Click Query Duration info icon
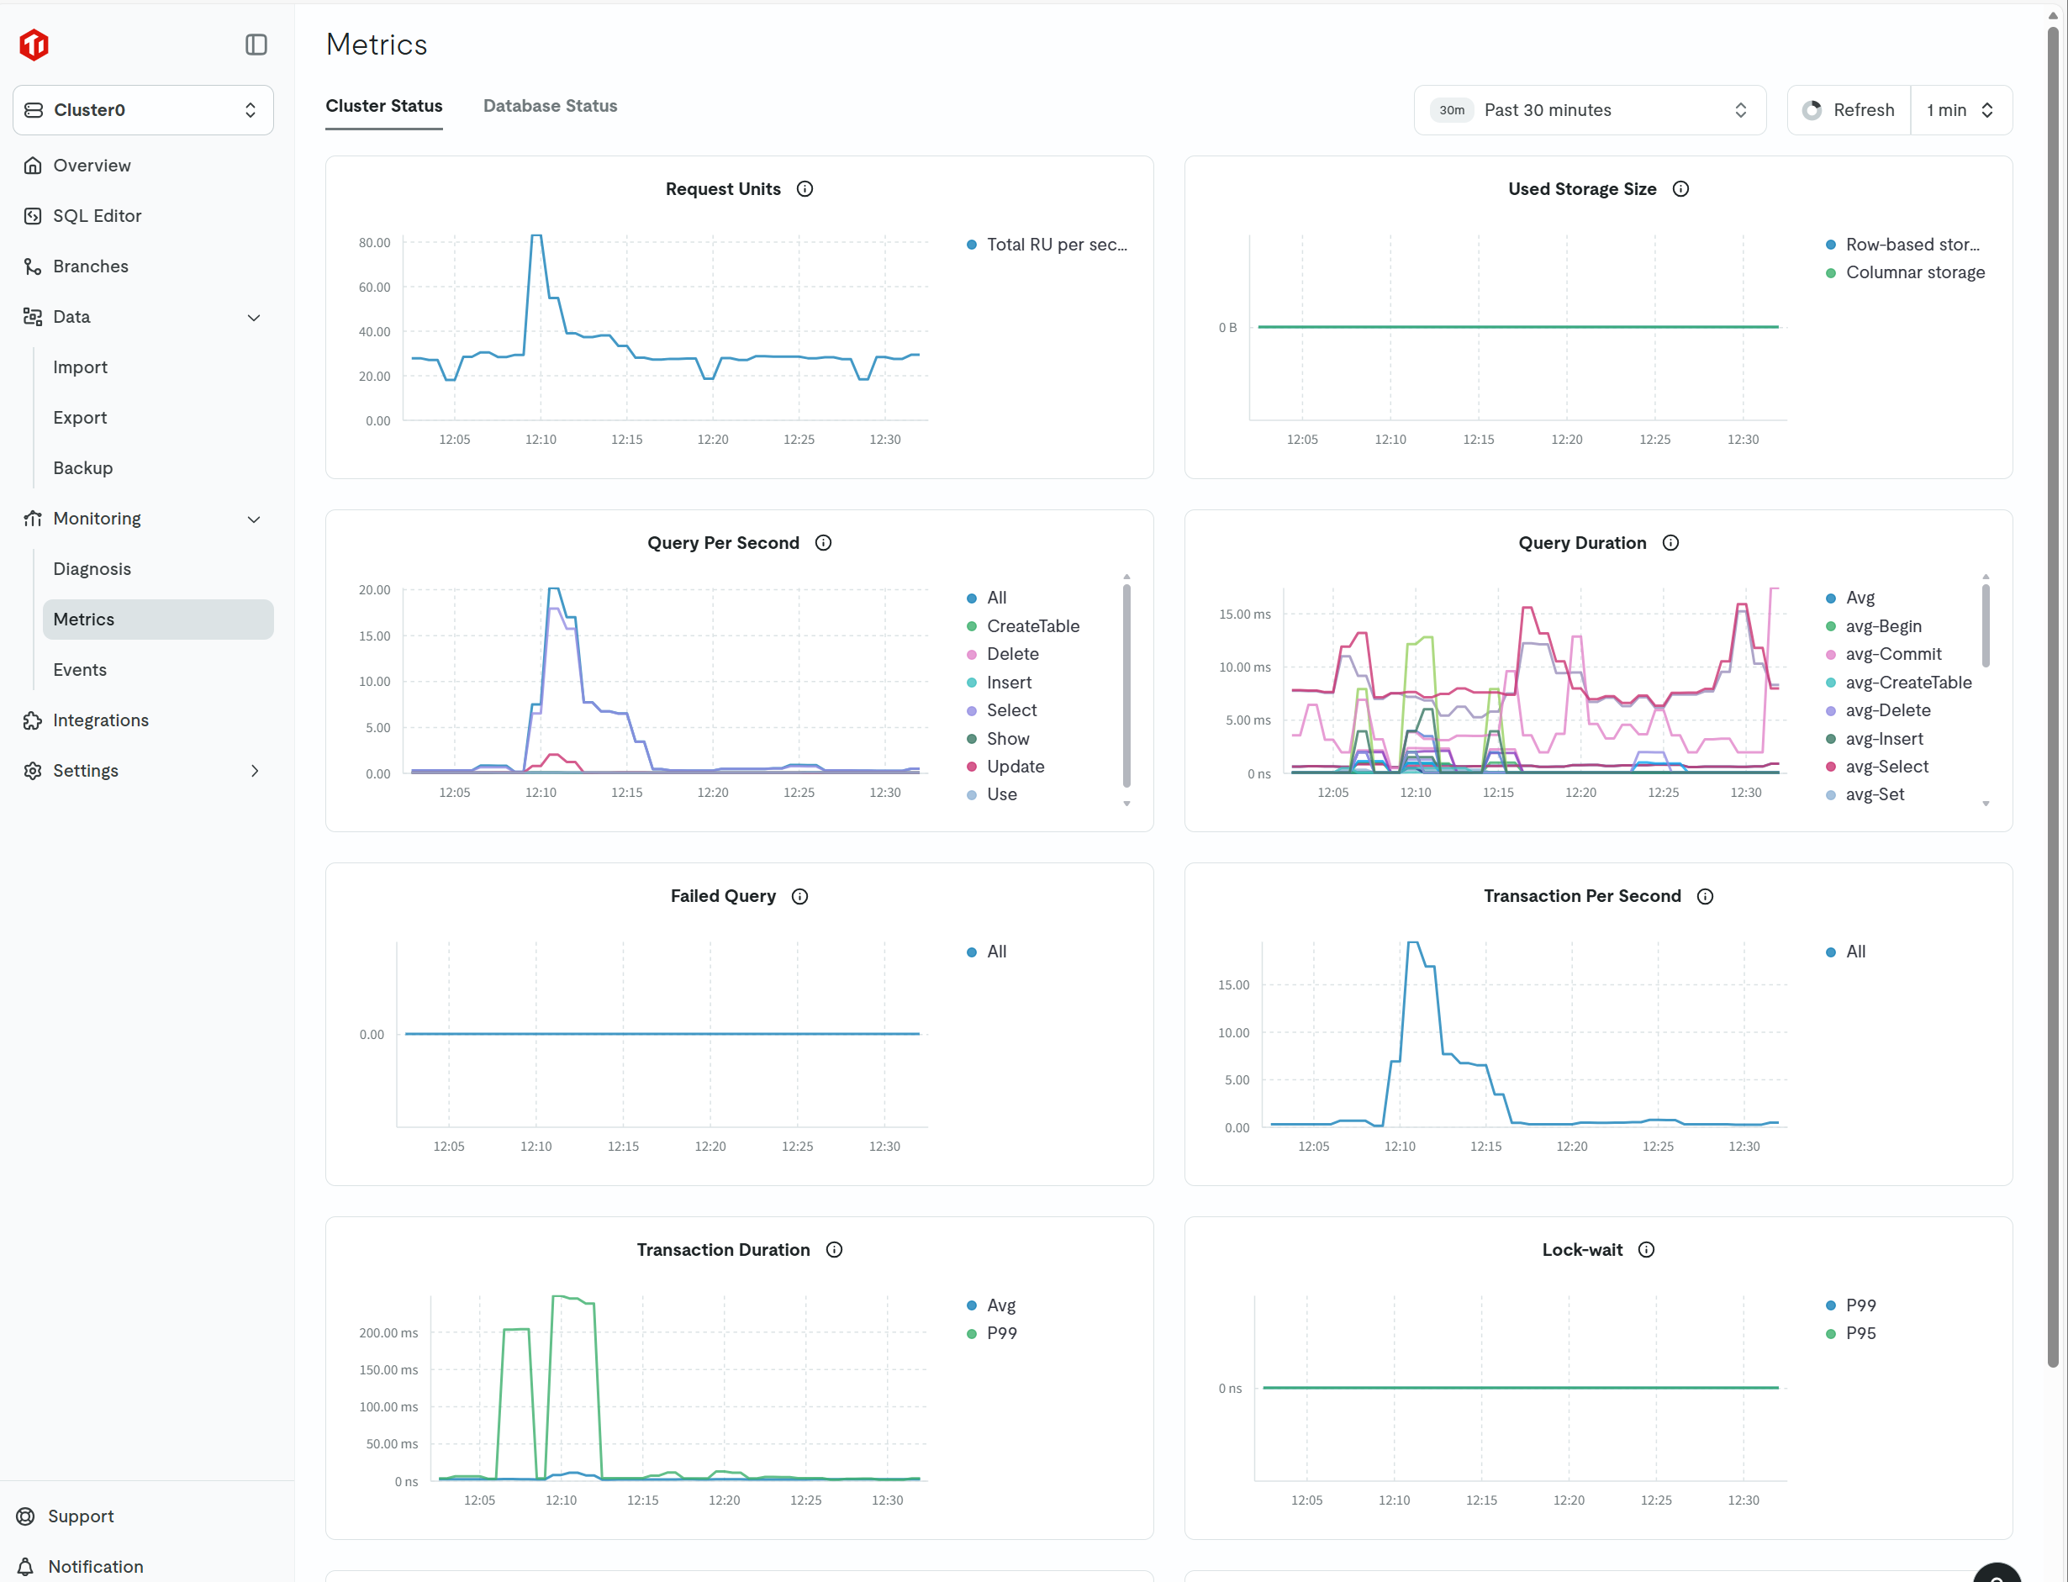2068x1582 pixels. tap(1670, 543)
